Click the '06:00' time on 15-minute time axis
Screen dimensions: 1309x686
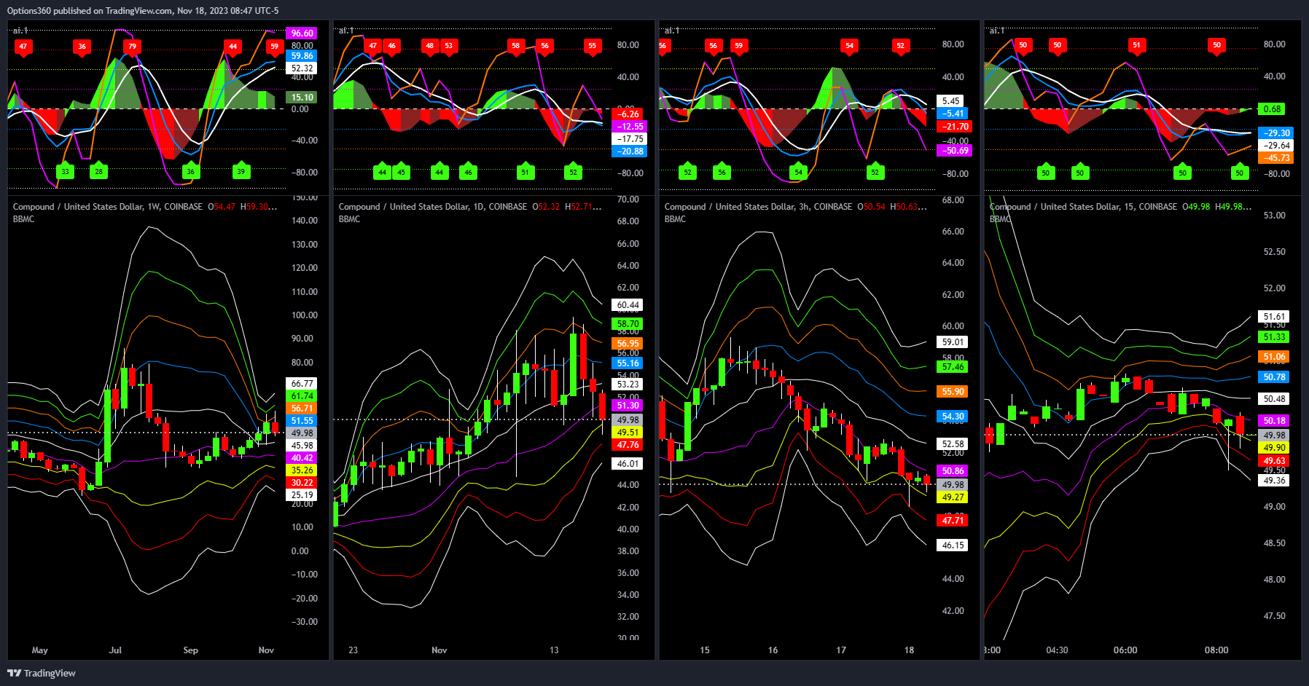tap(1125, 650)
